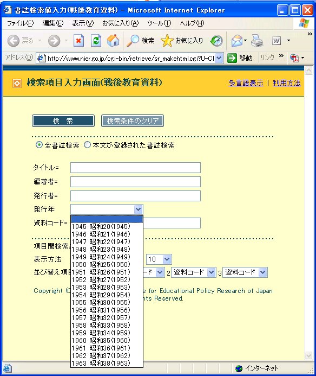Click inside the 発行者 input field

[x=135, y=196]
